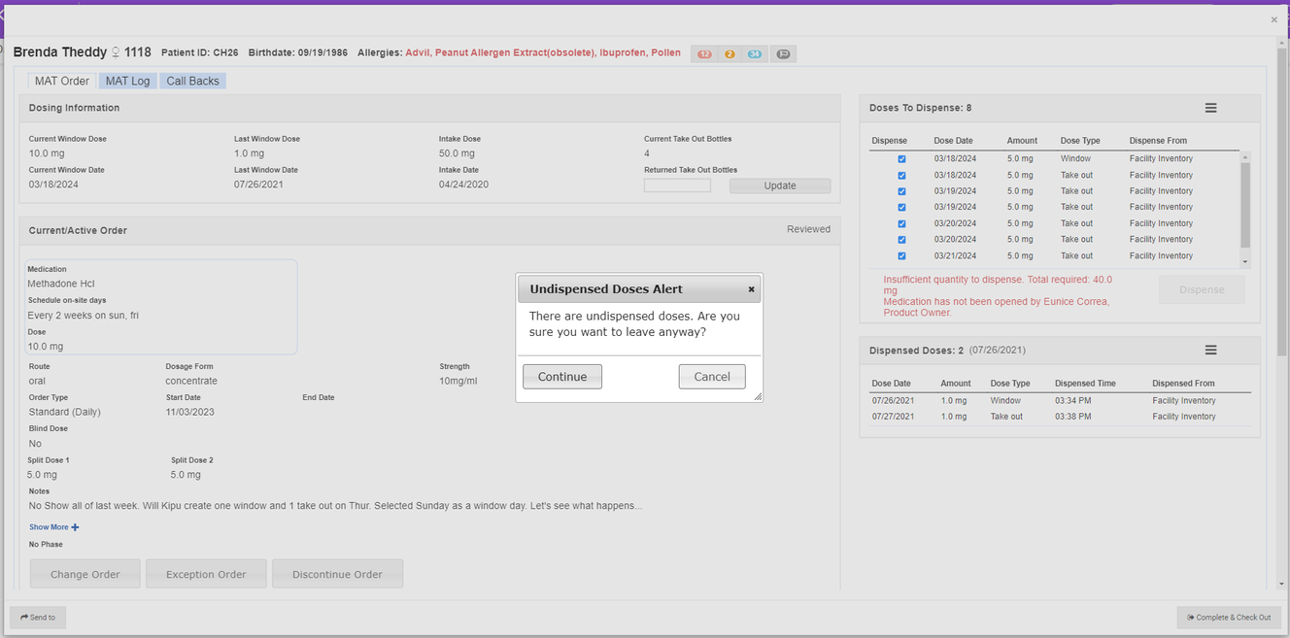Viewport: 1290px width, 638px height.
Task: Click the allergies list in the header
Action: (x=543, y=52)
